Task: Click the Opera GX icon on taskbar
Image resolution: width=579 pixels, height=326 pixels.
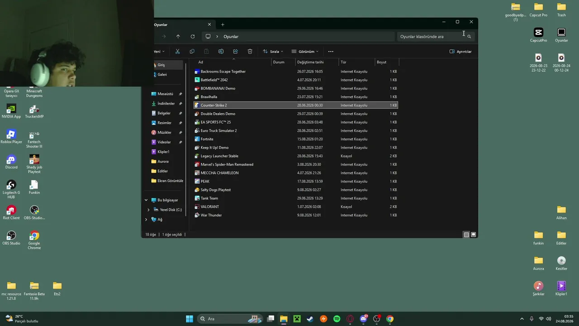Action: pyautogui.click(x=350, y=319)
